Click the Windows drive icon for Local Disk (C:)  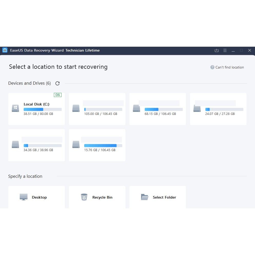point(15,108)
